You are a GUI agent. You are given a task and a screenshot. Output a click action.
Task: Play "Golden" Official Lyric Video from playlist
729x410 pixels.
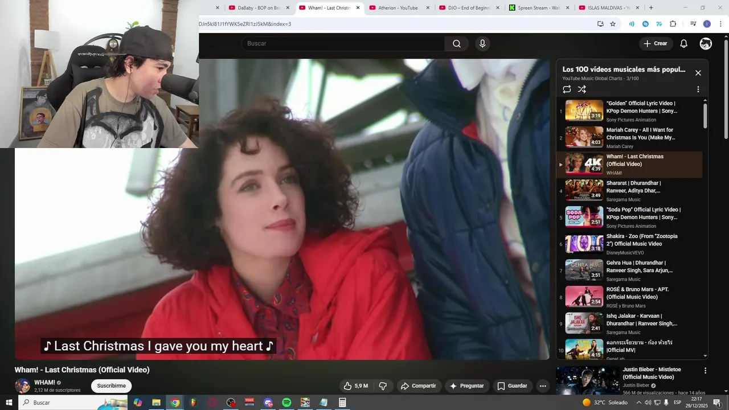[629, 111]
